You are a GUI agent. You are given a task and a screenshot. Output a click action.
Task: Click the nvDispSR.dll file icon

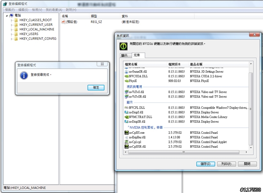coord(127,122)
